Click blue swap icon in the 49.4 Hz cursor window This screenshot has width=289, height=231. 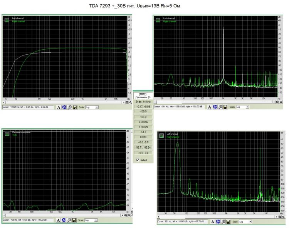(x=215, y=107)
